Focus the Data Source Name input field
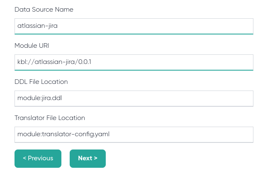This screenshot has width=270, height=174. [x=134, y=26]
